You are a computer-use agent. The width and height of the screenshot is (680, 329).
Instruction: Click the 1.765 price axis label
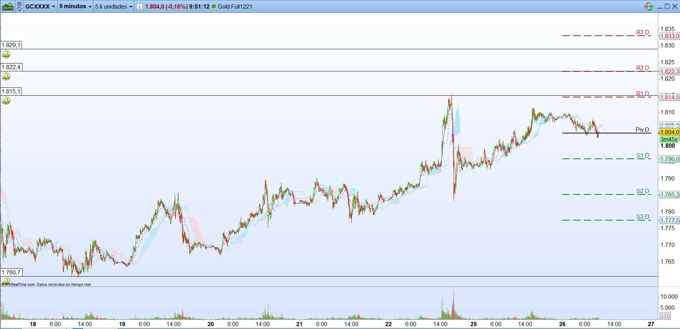pos(667,262)
